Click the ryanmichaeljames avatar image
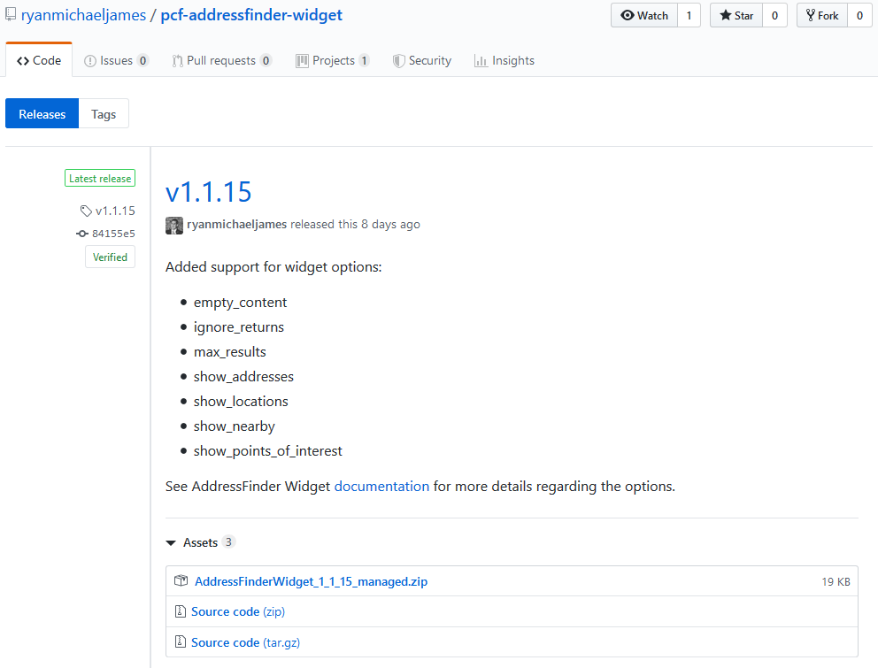878x668 pixels. (x=174, y=225)
